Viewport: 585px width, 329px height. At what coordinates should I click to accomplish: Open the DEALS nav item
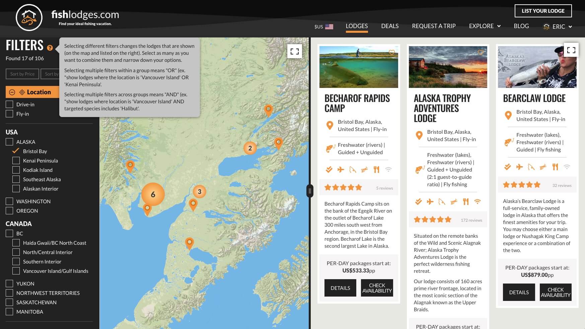point(390,26)
